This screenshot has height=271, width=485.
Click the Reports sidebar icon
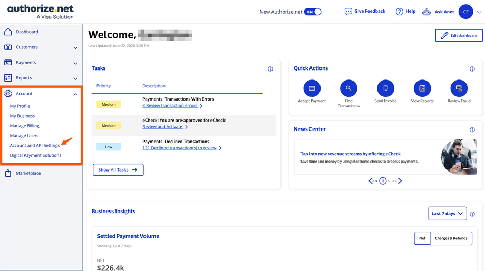(8, 78)
